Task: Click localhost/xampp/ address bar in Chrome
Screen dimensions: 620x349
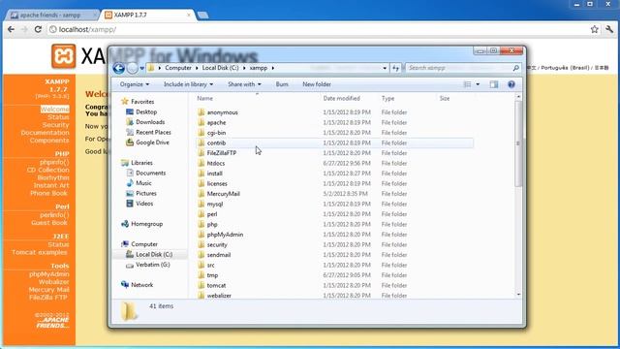Action: point(319,29)
